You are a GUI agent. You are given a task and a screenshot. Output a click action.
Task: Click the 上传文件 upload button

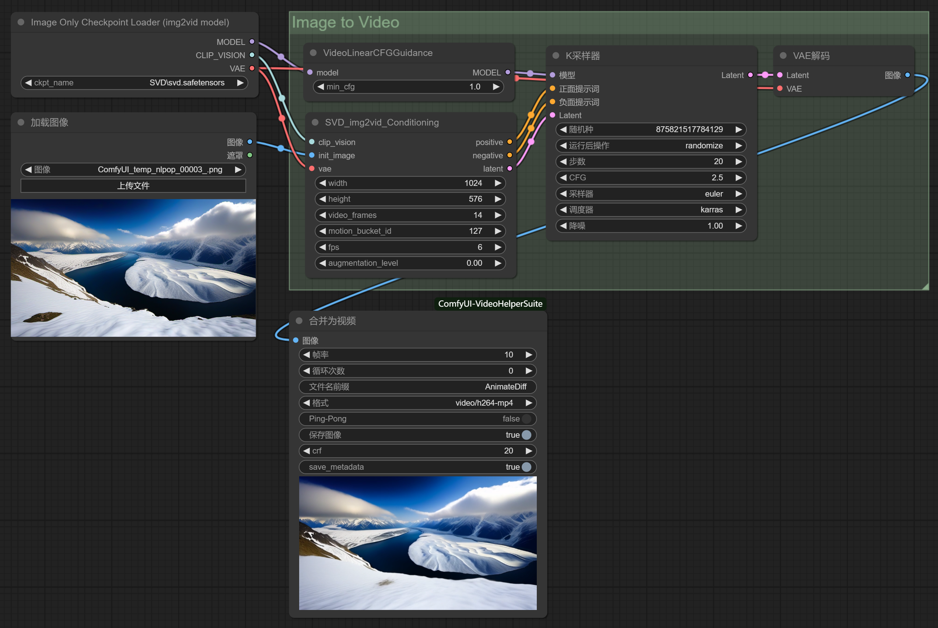133,186
